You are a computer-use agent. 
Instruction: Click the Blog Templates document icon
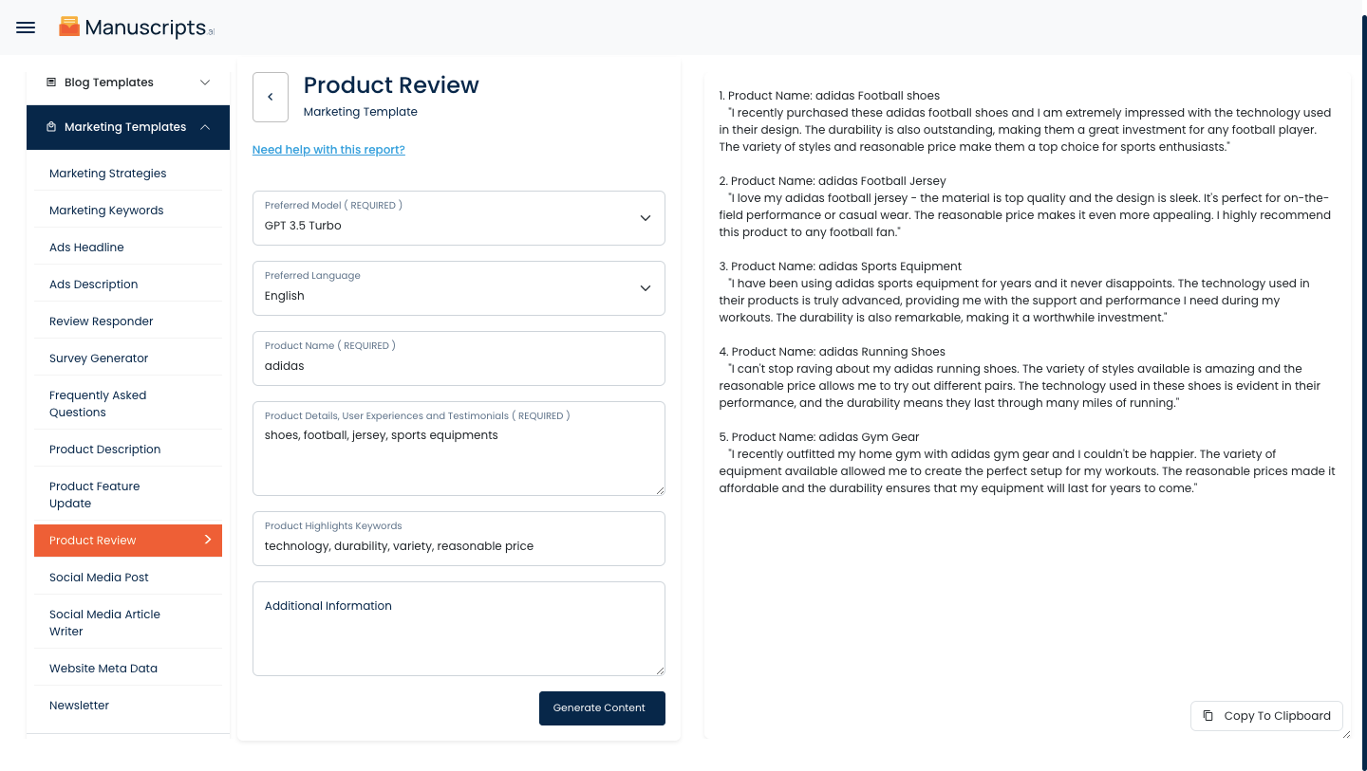tap(51, 83)
